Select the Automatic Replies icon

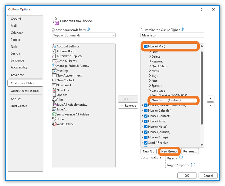coord(54,56)
